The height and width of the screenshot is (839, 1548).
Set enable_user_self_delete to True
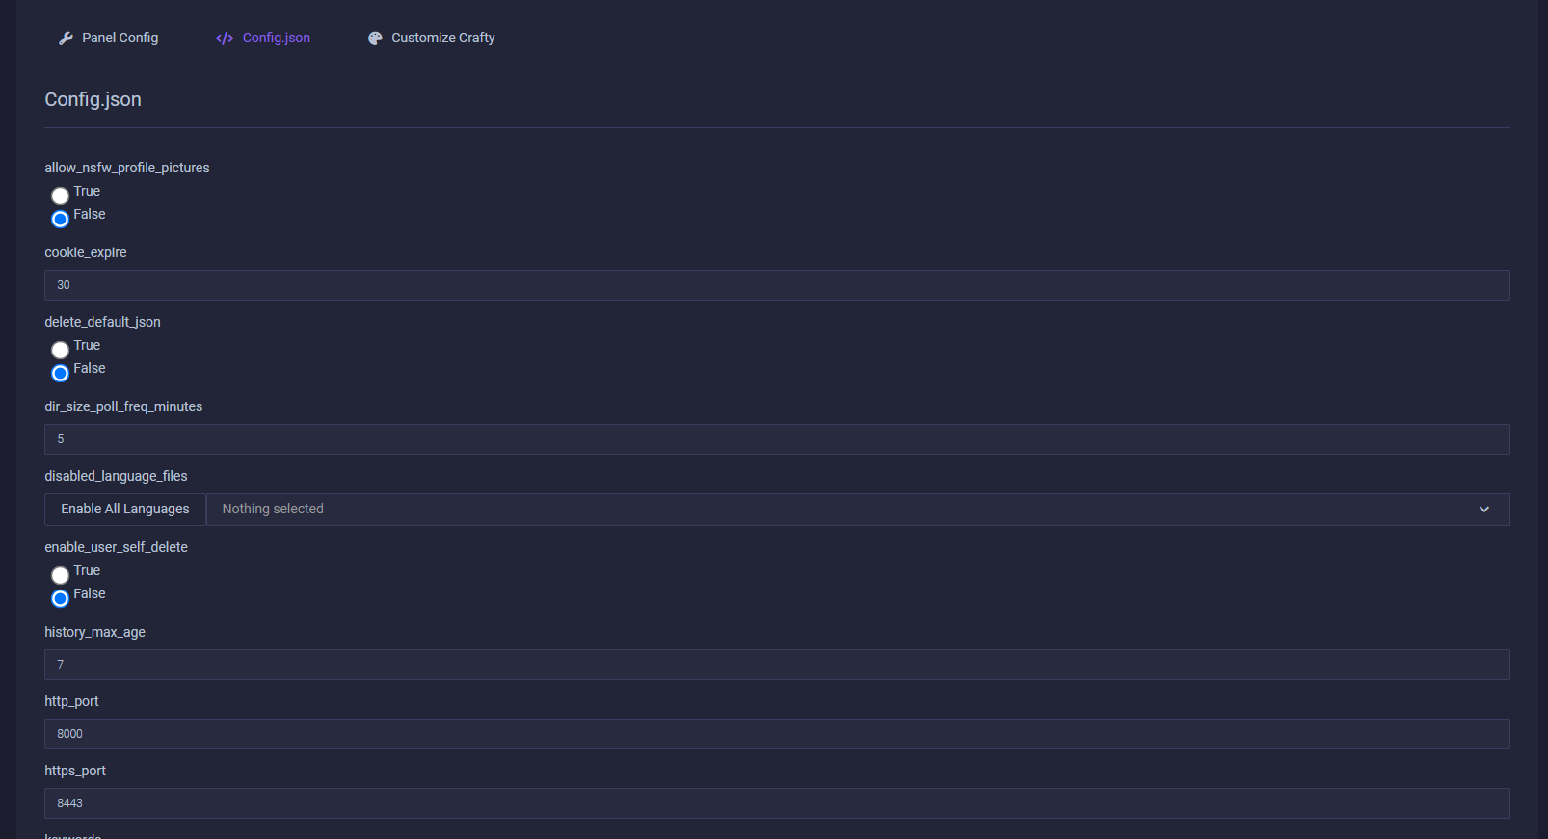tap(60, 575)
